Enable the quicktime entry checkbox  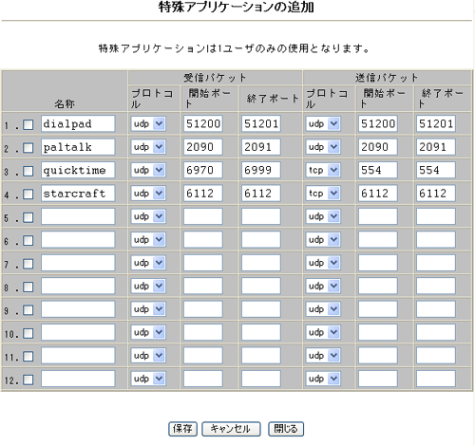tap(28, 171)
